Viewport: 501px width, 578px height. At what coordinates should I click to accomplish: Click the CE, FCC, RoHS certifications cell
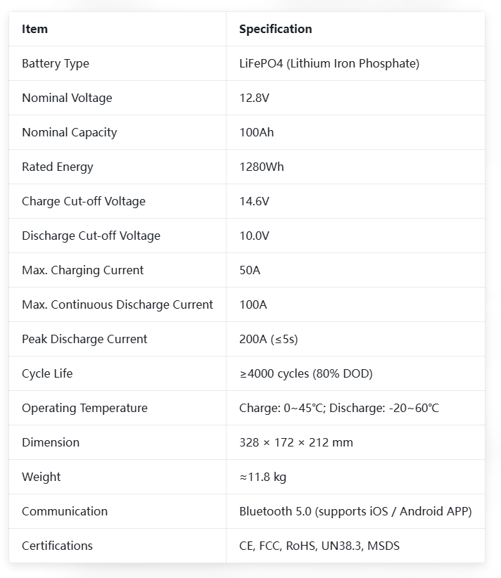pyautogui.click(x=319, y=546)
